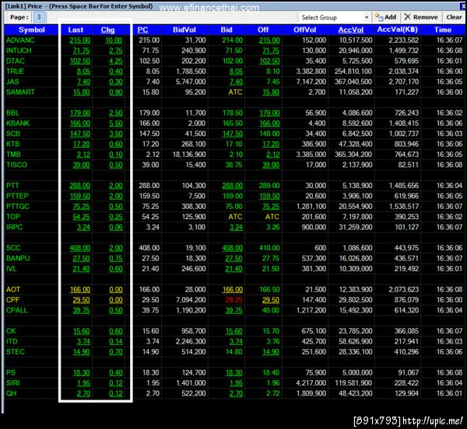
Task: Select the INTUCH symbol
Action: 19,51
